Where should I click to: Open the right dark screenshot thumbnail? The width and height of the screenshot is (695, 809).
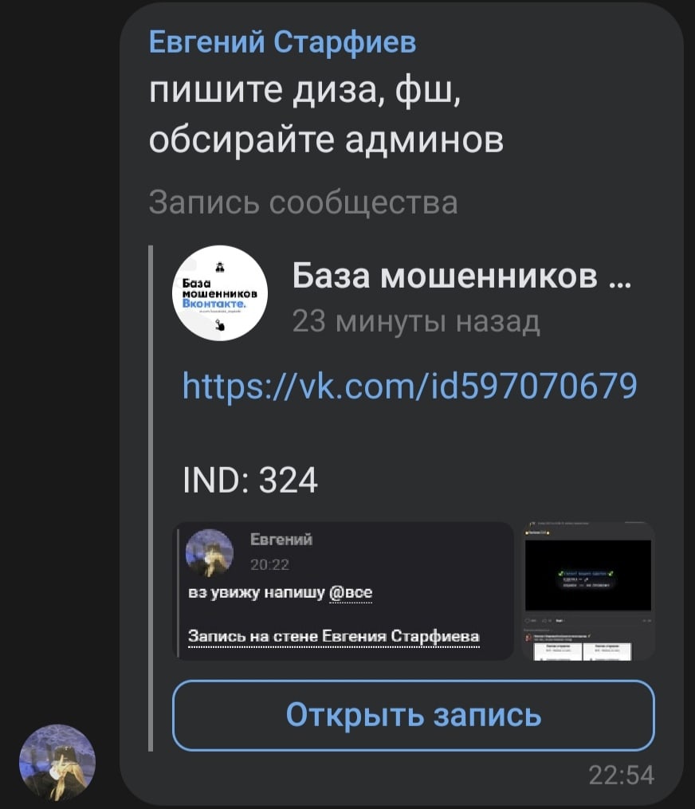coord(588,591)
